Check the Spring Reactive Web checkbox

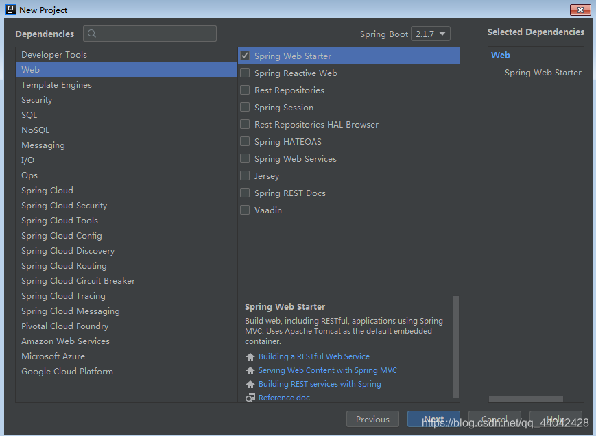(245, 73)
